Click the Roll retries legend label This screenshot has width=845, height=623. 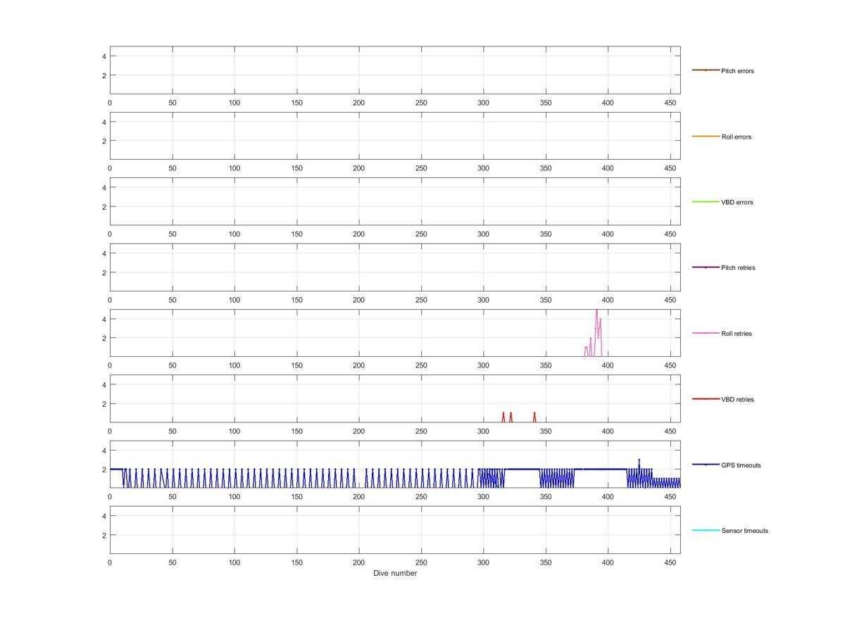(737, 334)
